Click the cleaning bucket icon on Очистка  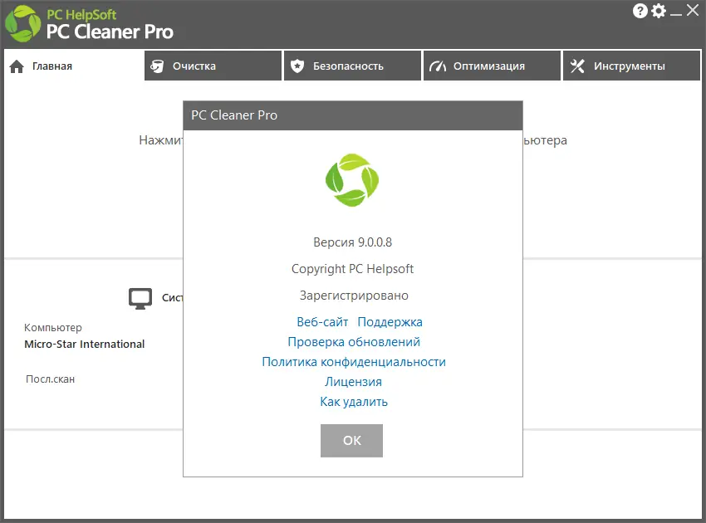pyautogui.click(x=157, y=66)
